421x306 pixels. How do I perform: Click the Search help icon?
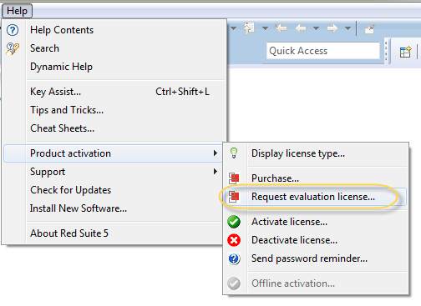13,48
